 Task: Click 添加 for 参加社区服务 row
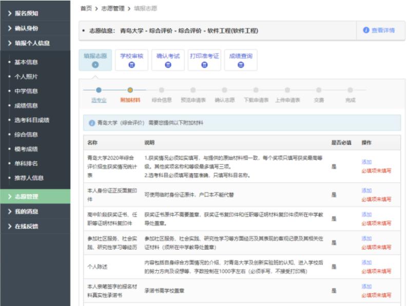[366, 238]
